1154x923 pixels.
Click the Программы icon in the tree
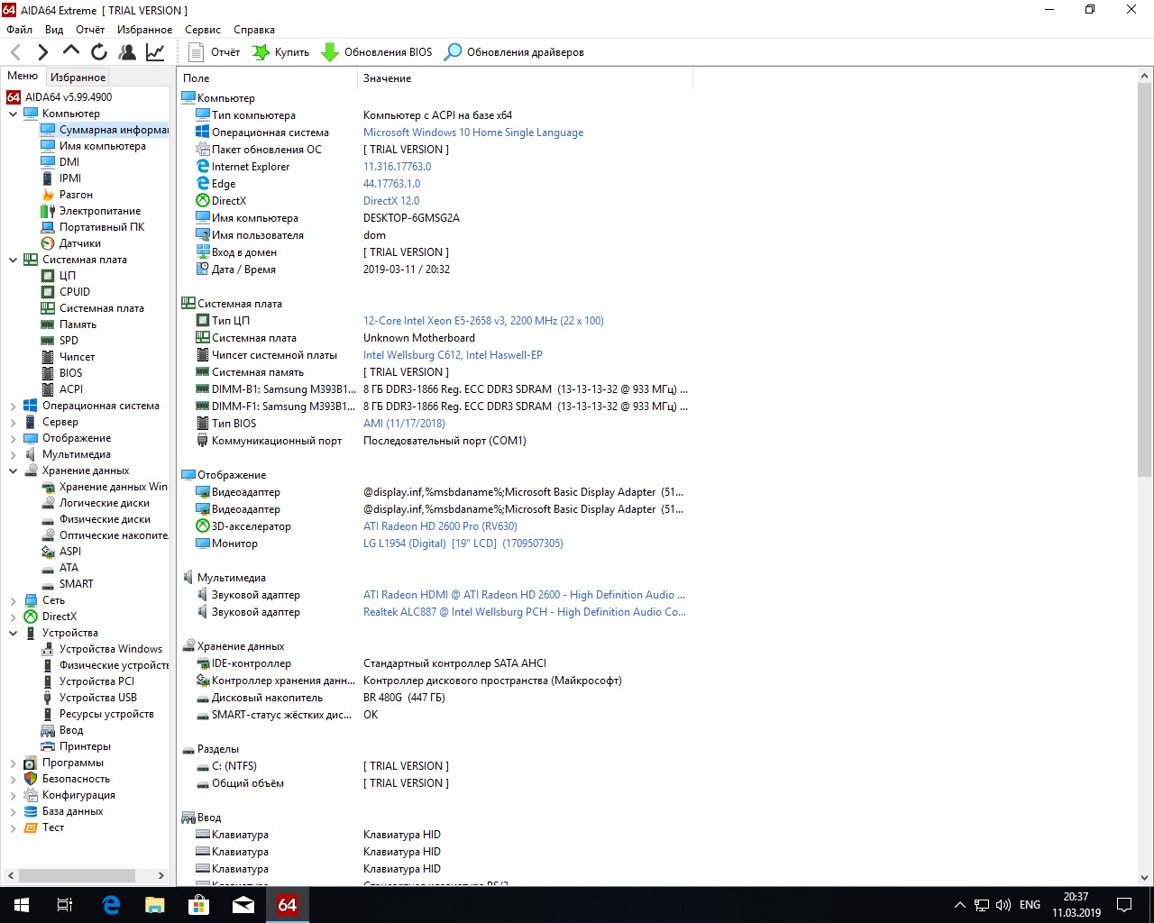pyautogui.click(x=31, y=763)
